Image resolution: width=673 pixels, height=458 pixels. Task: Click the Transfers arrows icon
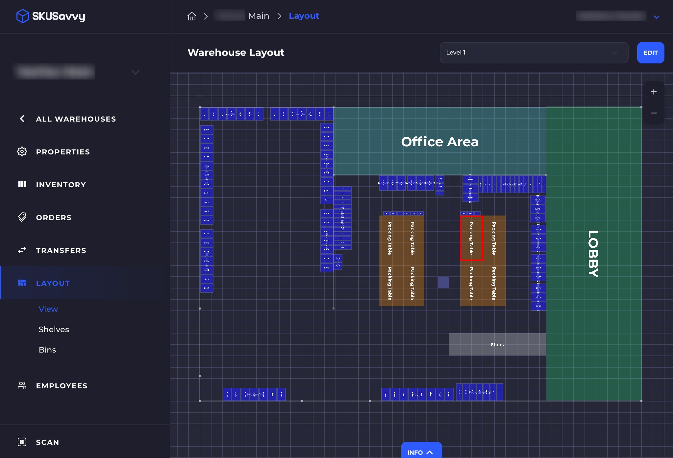coord(22,250)
